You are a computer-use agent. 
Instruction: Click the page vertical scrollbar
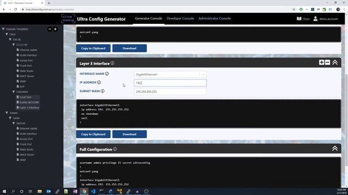346,120
